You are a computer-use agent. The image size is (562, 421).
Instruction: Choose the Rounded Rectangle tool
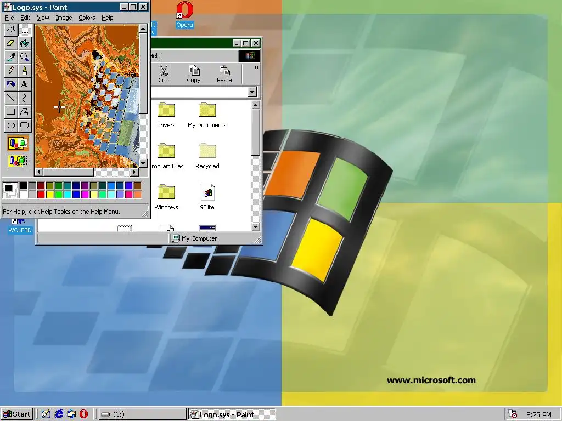click(24, 125)
